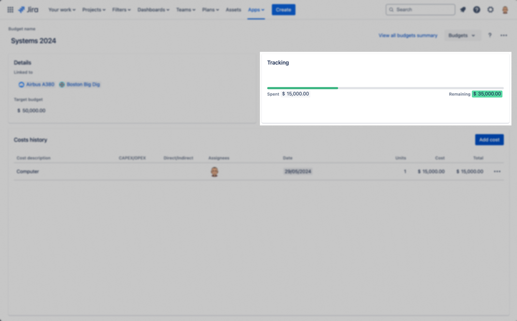This screenshot has height=321, width=517.
Task: Open settings with the gear icon
Action: coord(491,9)
